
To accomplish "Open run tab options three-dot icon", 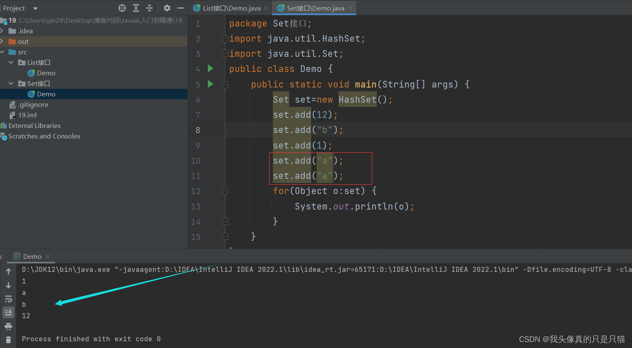I will coord(64,256).
